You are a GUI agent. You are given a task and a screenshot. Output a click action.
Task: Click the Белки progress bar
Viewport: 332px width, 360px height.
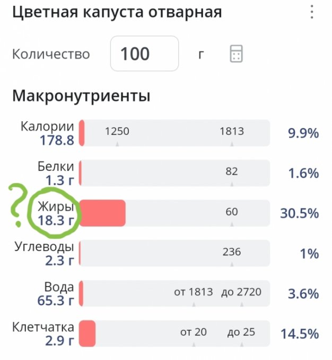pos(174,173)
